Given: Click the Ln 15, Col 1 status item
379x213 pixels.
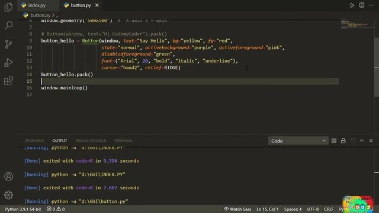Looking at the screenshot, I should (x=267, y=209).
